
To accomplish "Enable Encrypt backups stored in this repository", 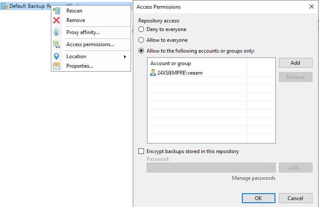I will [141, 151].
